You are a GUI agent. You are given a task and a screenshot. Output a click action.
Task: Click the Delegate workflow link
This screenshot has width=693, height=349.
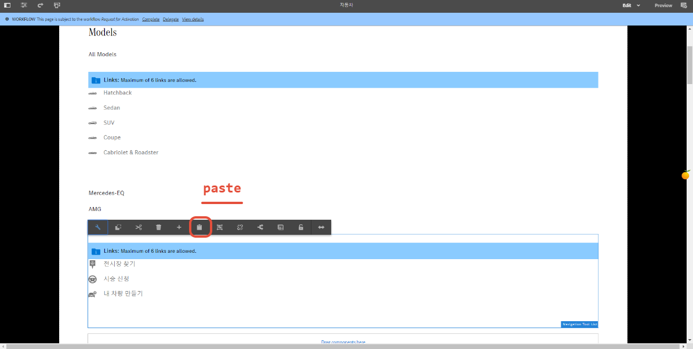click(x=170, y=20)
